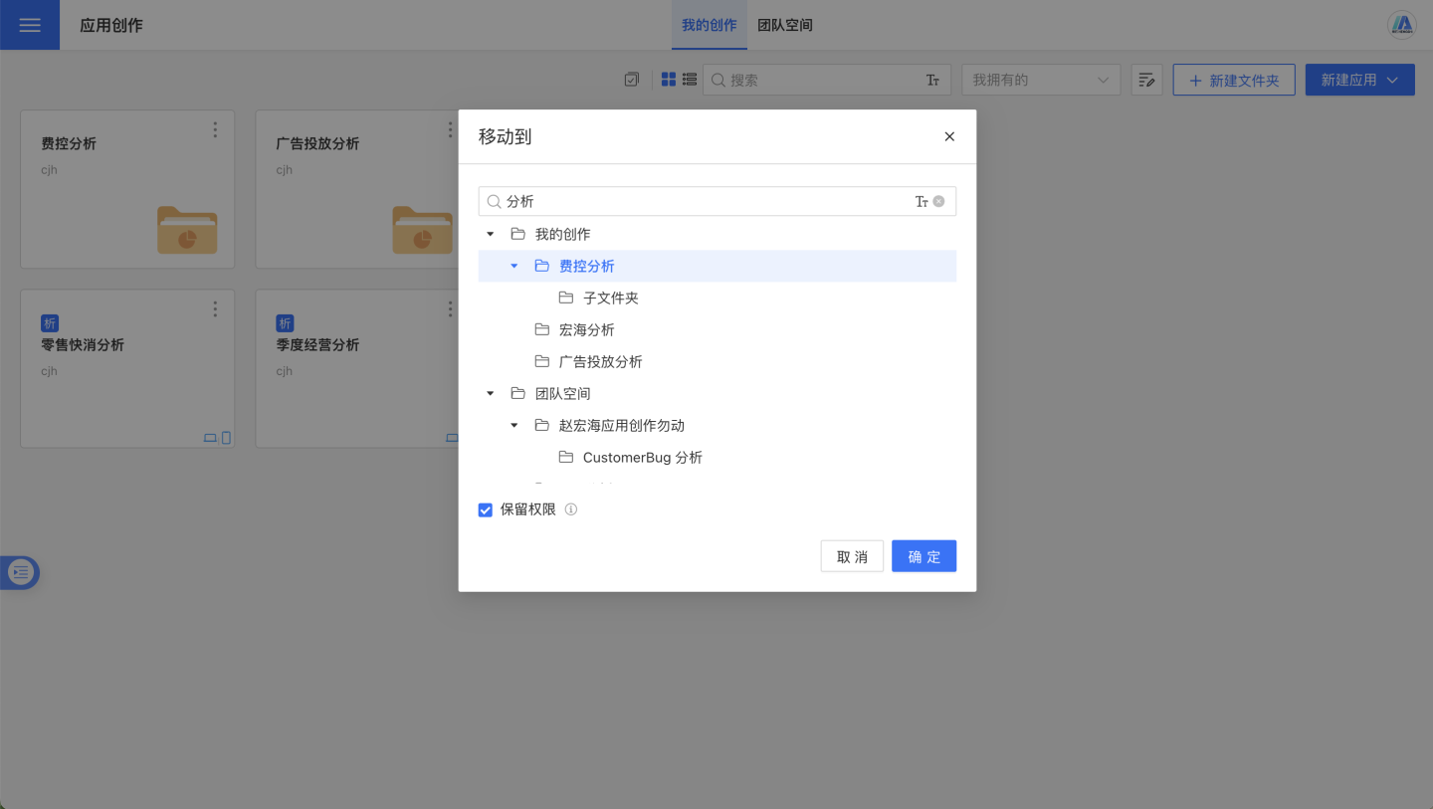Collapse the 我的创作 tree node

click(490, 234)
